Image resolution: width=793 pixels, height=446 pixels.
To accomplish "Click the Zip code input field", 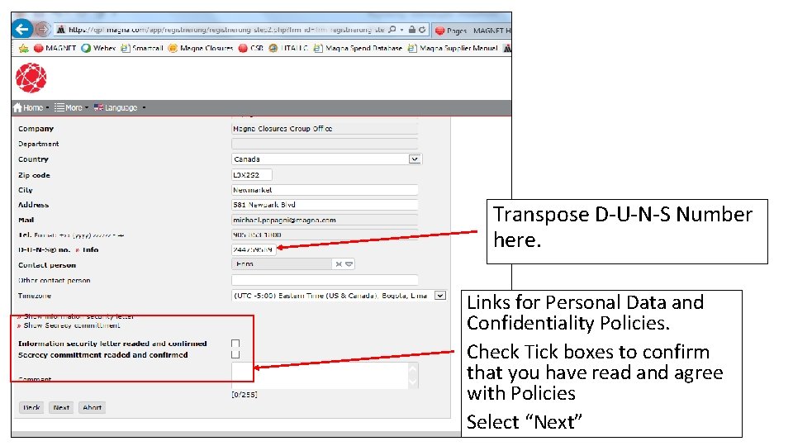I will click(x=252, y=175).
